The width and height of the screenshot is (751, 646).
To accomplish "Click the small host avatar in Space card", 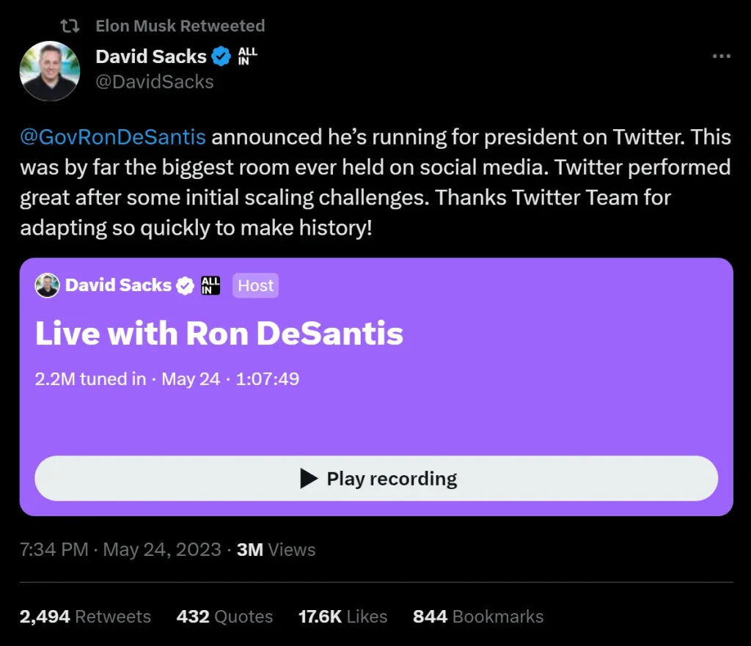I will click(47, 285).
